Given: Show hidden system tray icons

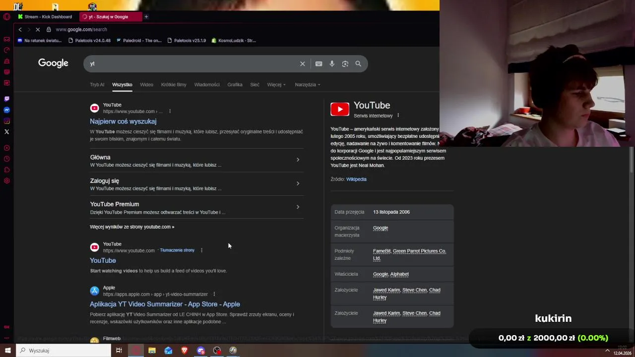Looking at the screenshot, I should point(607,351).
